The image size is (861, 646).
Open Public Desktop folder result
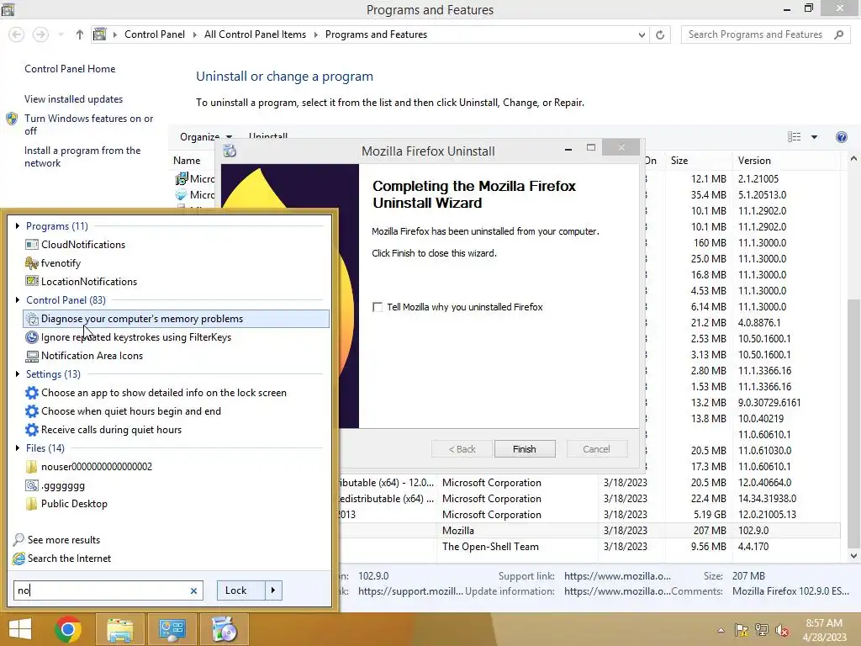pos(176,504)
